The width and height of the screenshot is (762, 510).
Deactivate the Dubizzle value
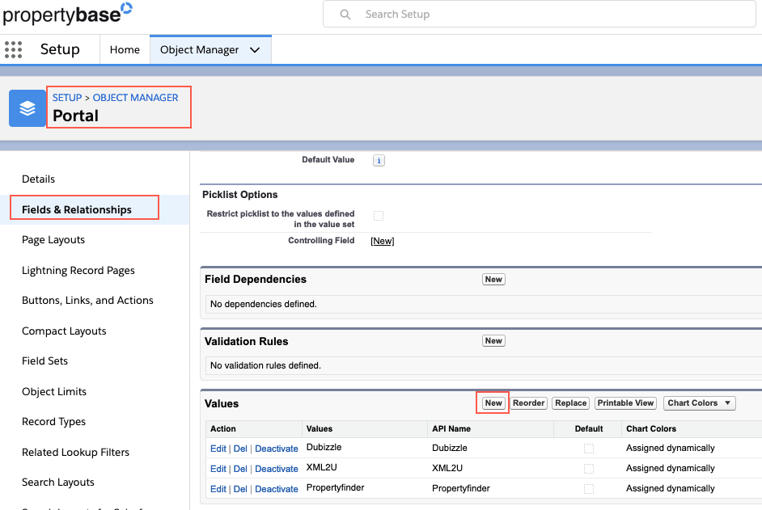(277, 448)
